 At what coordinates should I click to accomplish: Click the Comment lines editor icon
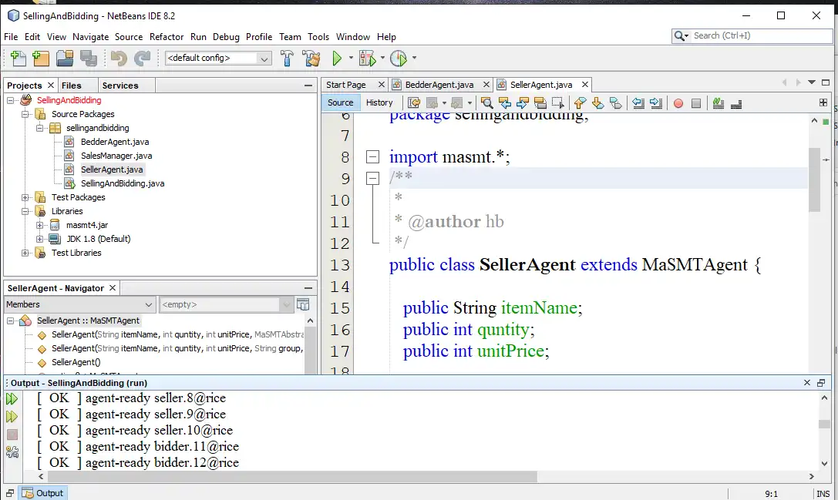pos(719,103)
